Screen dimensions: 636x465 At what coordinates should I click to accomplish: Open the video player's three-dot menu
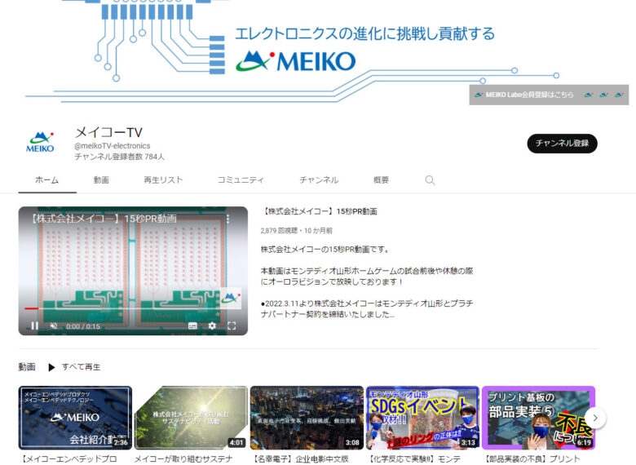(228, 219)
